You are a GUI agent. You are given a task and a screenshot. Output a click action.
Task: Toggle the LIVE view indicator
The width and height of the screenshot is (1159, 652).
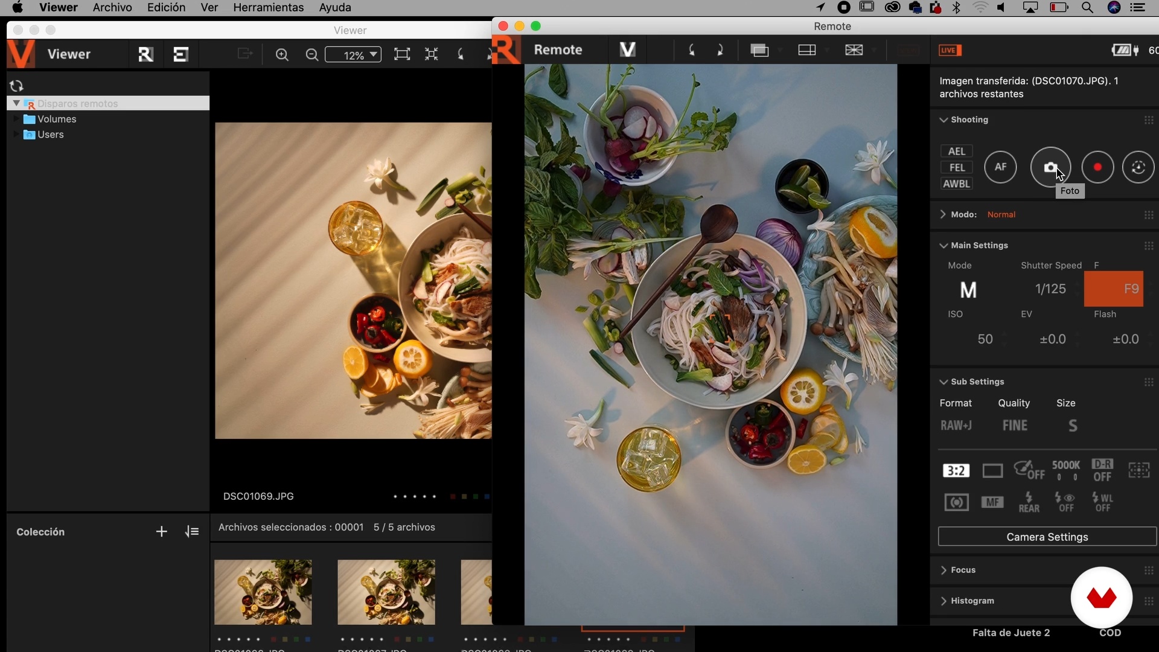[x=950, y=50]
